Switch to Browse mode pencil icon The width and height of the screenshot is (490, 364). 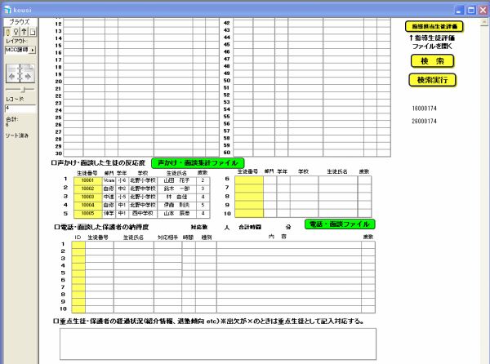(8, 31)
